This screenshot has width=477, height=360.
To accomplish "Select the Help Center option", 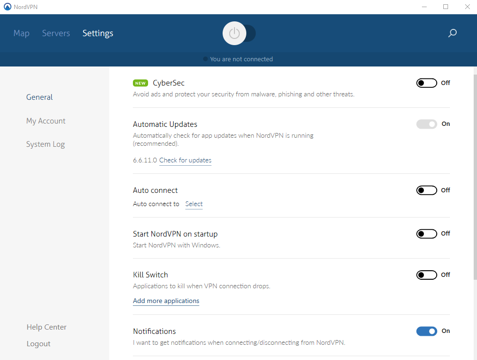I will (46, 327).
